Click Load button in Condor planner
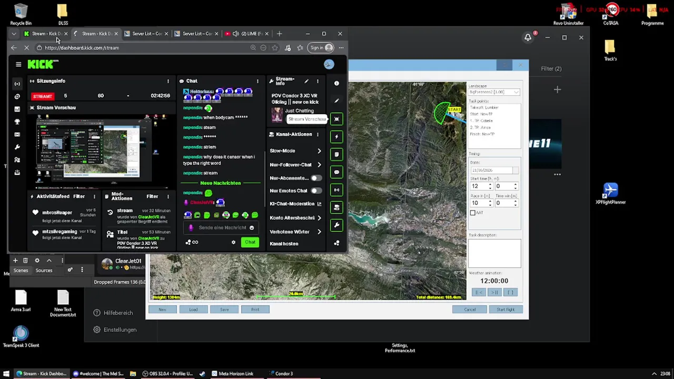This screenshot has height=379, width=674. click(193, 310)
